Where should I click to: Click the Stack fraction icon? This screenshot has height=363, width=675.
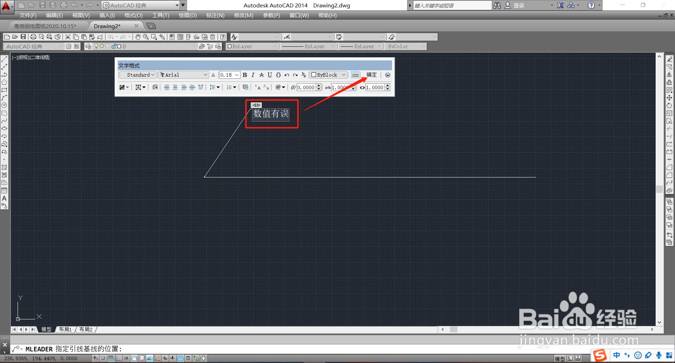304,75
